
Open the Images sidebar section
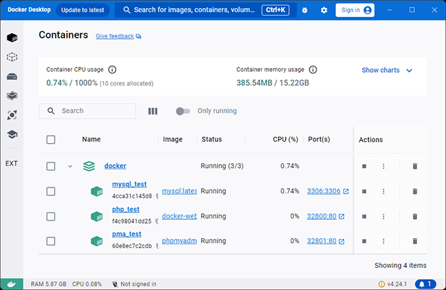(x=12, y=57)
